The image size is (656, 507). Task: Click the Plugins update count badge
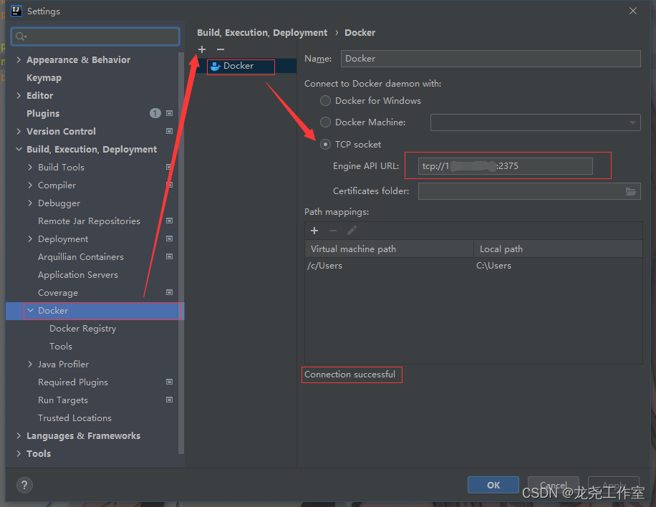click(x=155, y=113)
